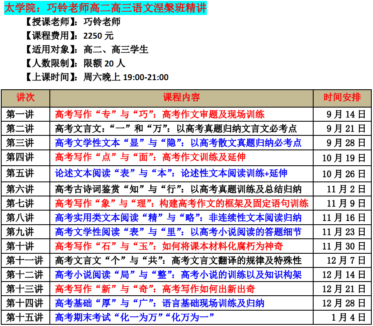Click the 高考古诗词鉴赏“知”与“行” lesson text
Image resolution: width=373 pixels, height=326 pixels.
tap(178, 189)
